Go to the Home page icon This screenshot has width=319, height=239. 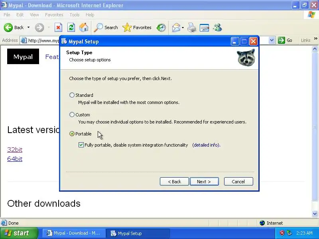tap(84, 27)
